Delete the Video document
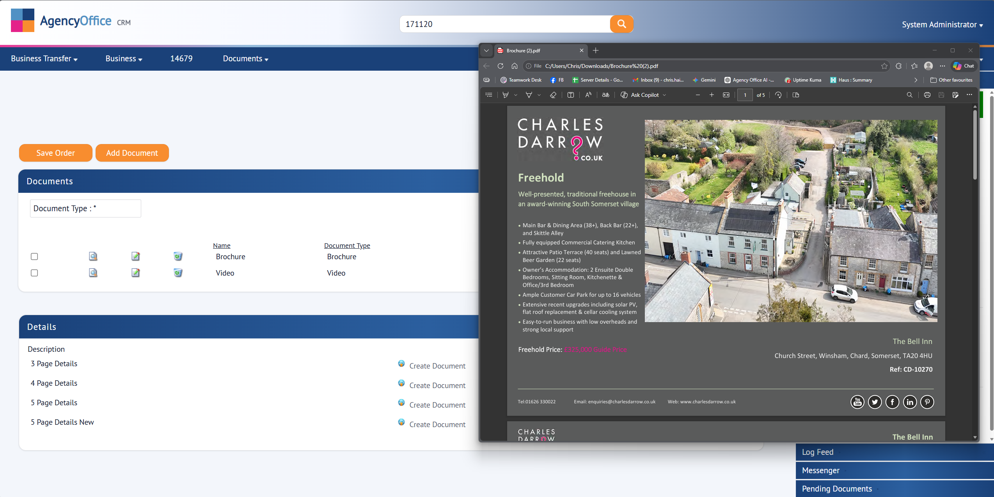This screenshot has height=497, width=994. point(178,273)
